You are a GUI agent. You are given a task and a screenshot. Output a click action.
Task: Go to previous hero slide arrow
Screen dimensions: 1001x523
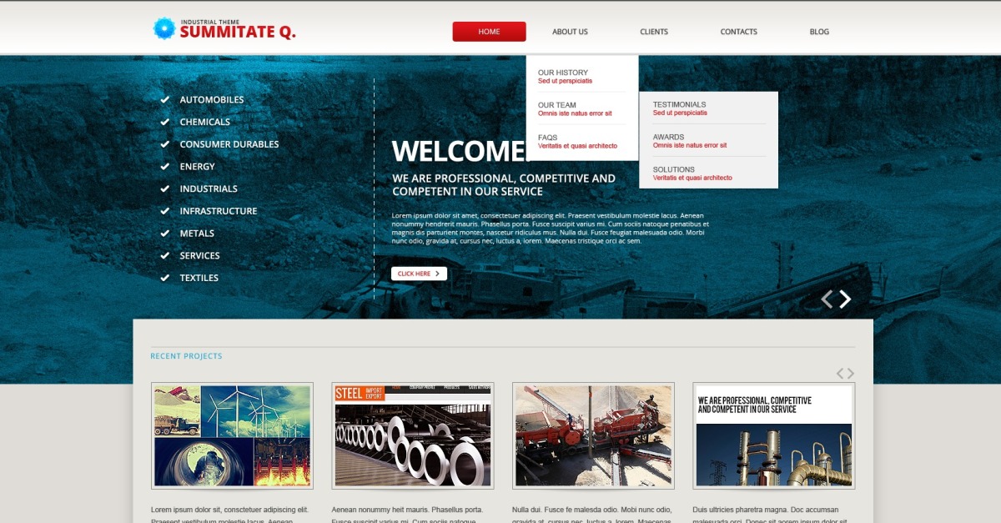tap(827, 299)
